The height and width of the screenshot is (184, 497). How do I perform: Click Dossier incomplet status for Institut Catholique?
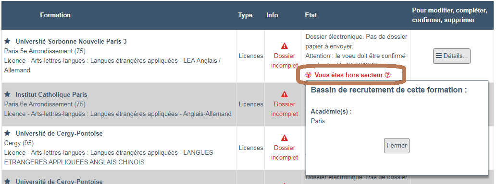(285, 109)
